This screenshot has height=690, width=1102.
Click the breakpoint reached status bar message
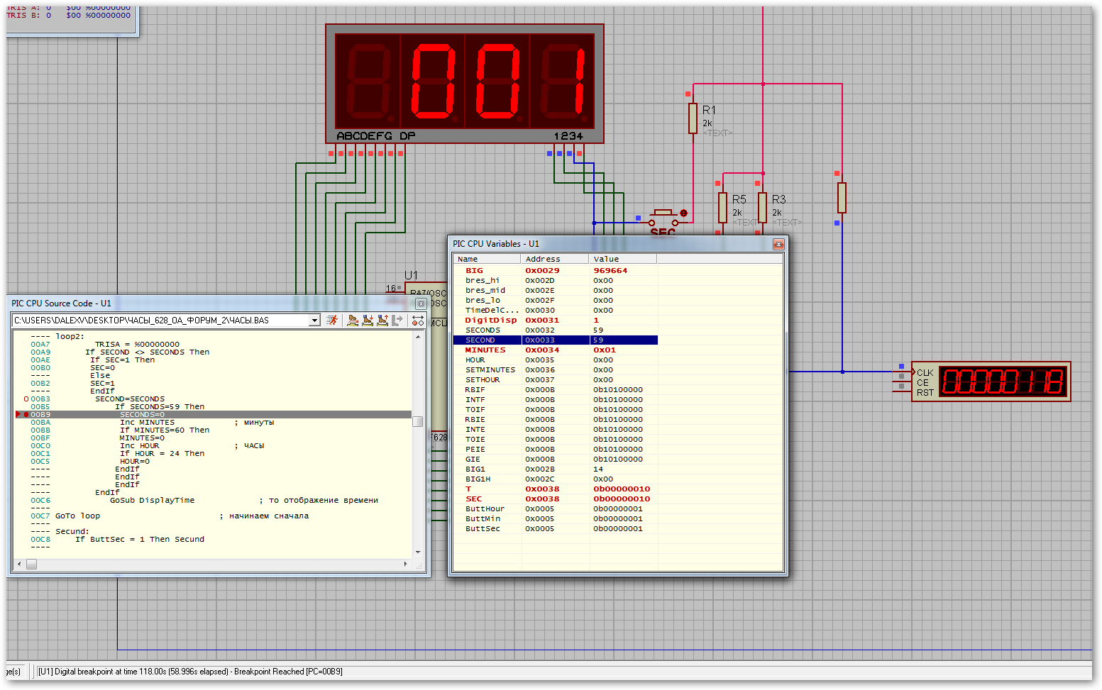[190, 672]
